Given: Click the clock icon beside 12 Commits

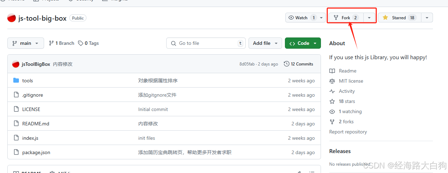Looking at the screenshot, I should pyautogui.click(x=287, y=64).
